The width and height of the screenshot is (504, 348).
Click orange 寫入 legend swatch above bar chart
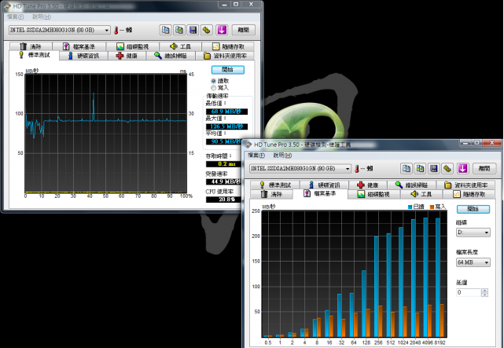coord(432,207)
